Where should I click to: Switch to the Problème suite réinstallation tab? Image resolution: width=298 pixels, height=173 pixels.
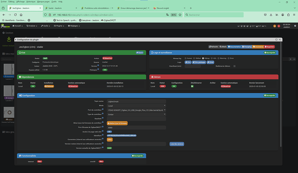97,8
